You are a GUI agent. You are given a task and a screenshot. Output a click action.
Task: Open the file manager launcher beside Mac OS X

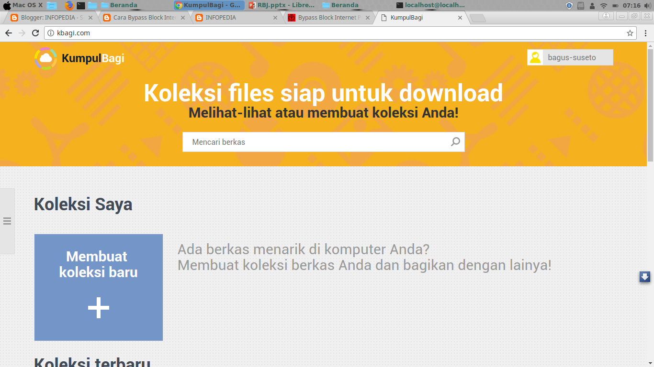(52, 5)
